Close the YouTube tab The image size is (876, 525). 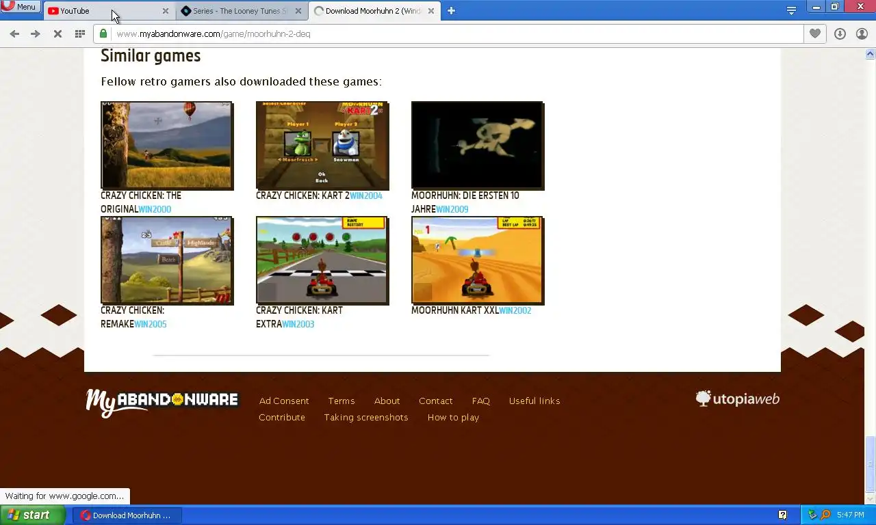point(165,11)
